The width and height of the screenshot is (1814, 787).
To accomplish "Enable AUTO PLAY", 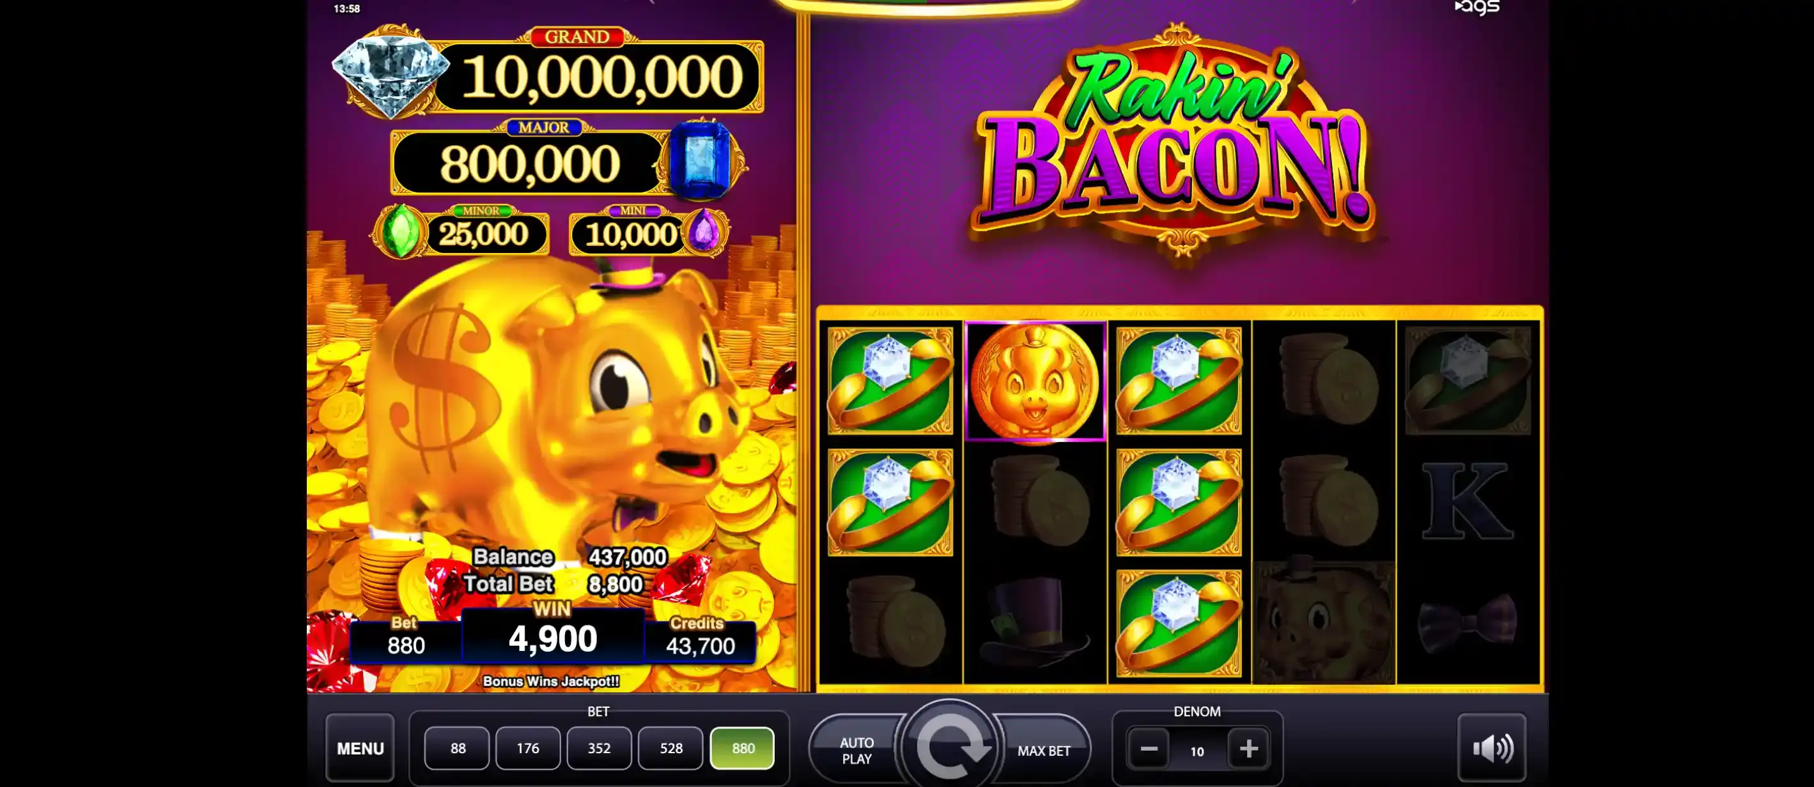I will tap(857, 751).
